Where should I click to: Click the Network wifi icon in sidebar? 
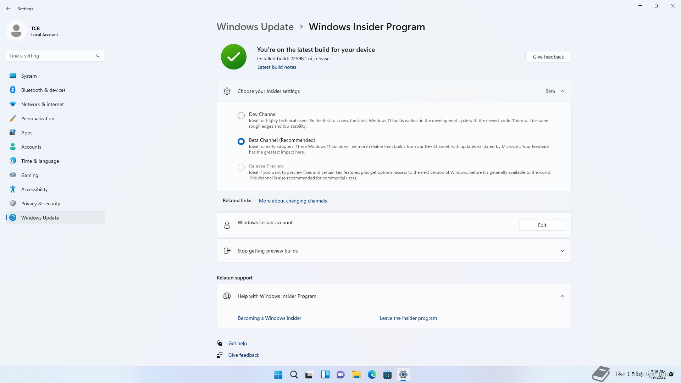13,104
